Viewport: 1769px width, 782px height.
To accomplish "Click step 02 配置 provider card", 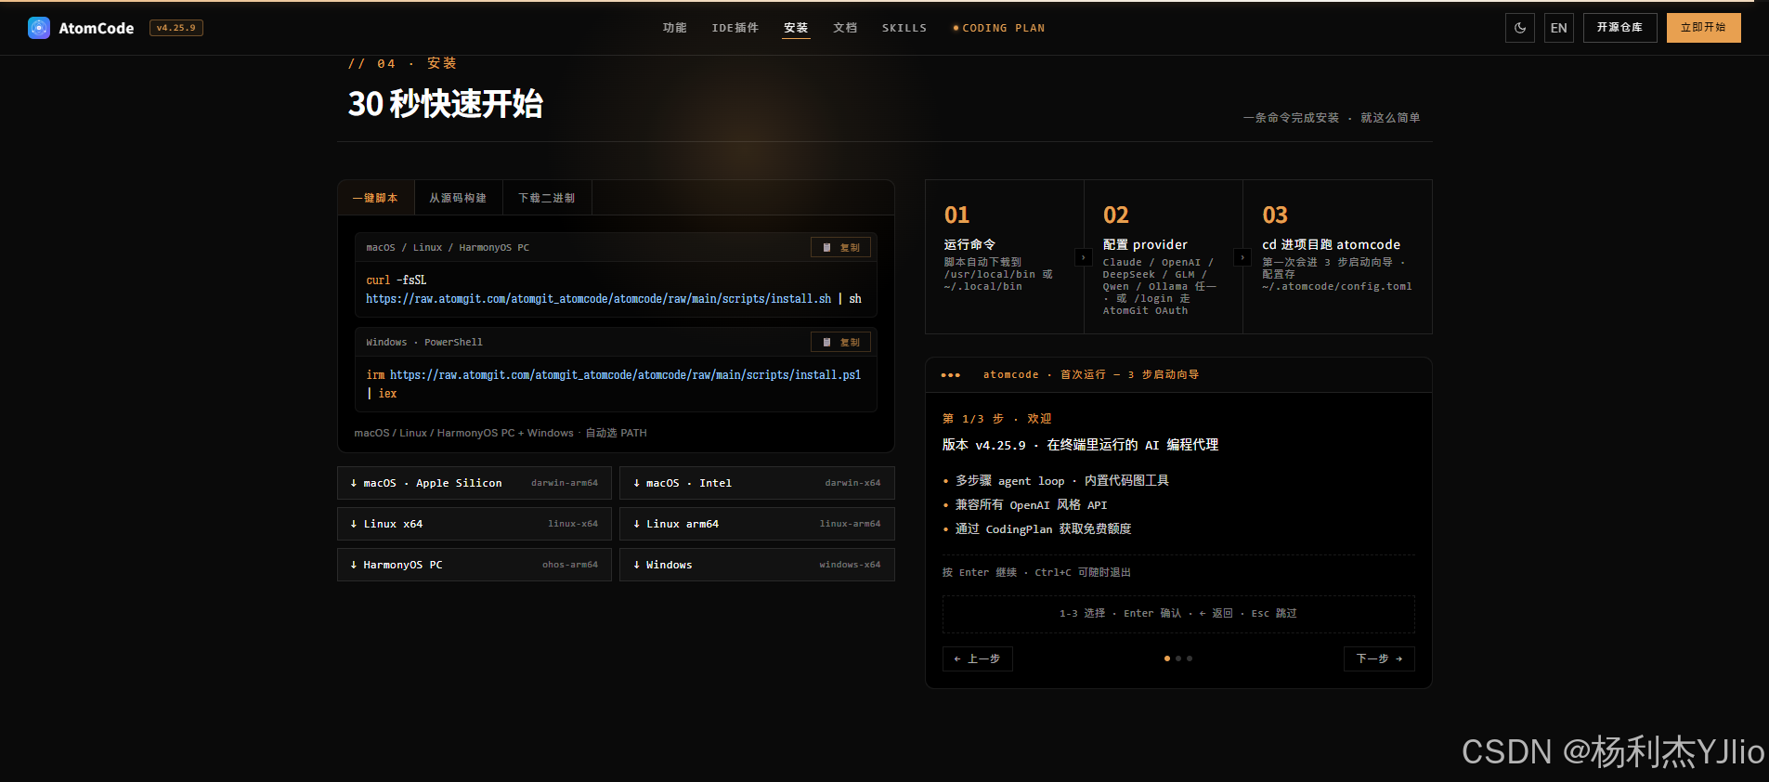I will click(x=1164, y=256).
